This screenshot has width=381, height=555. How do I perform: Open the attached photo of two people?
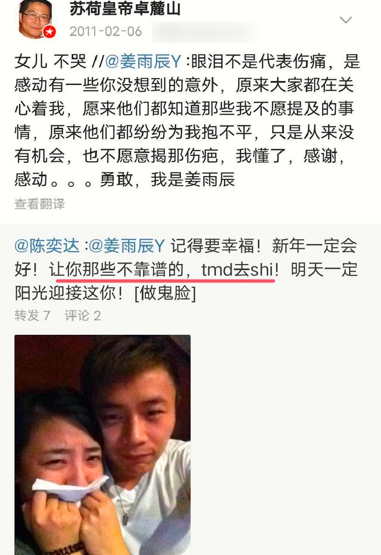pos(102,445)
